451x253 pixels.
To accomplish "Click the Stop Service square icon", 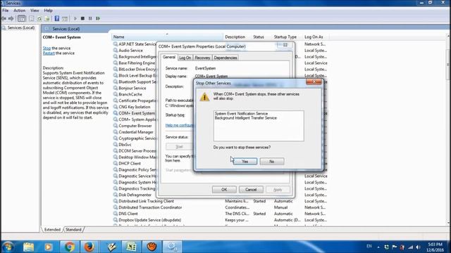I will point(82,19).
